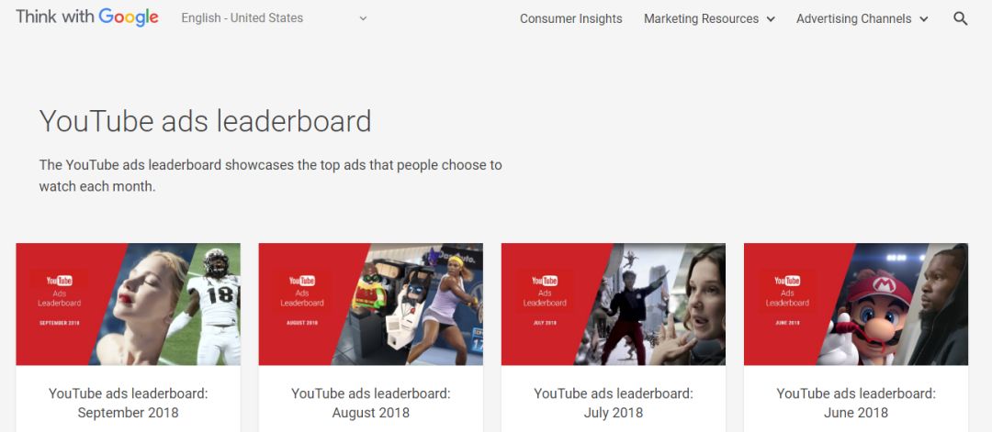Expand Marketing Resources menu chevron
The image size is (992, 432).
click(771, 19)
